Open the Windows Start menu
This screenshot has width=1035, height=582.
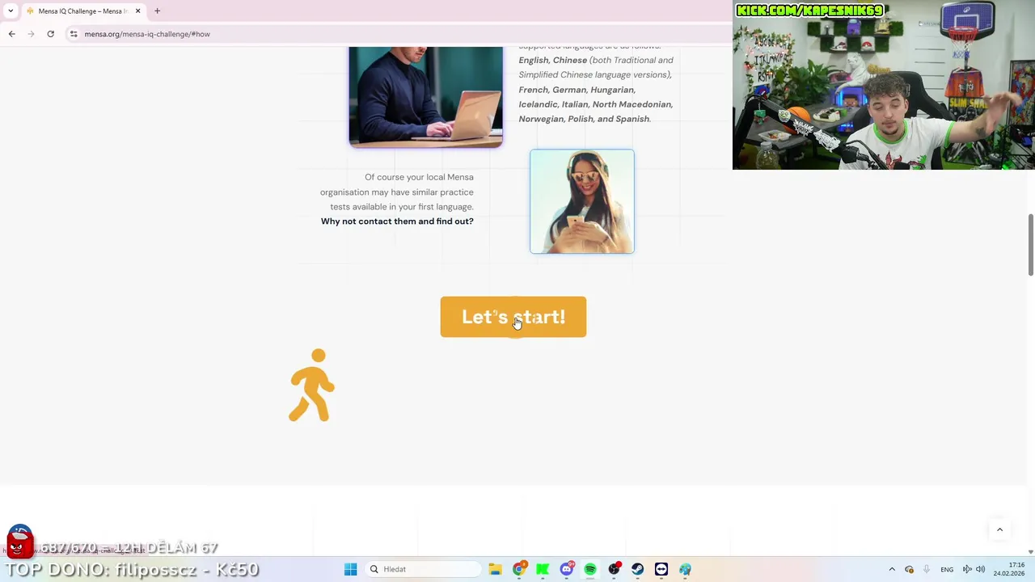pos(350,569)
